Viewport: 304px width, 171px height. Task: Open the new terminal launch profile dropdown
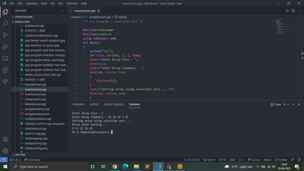pos(288,105)
